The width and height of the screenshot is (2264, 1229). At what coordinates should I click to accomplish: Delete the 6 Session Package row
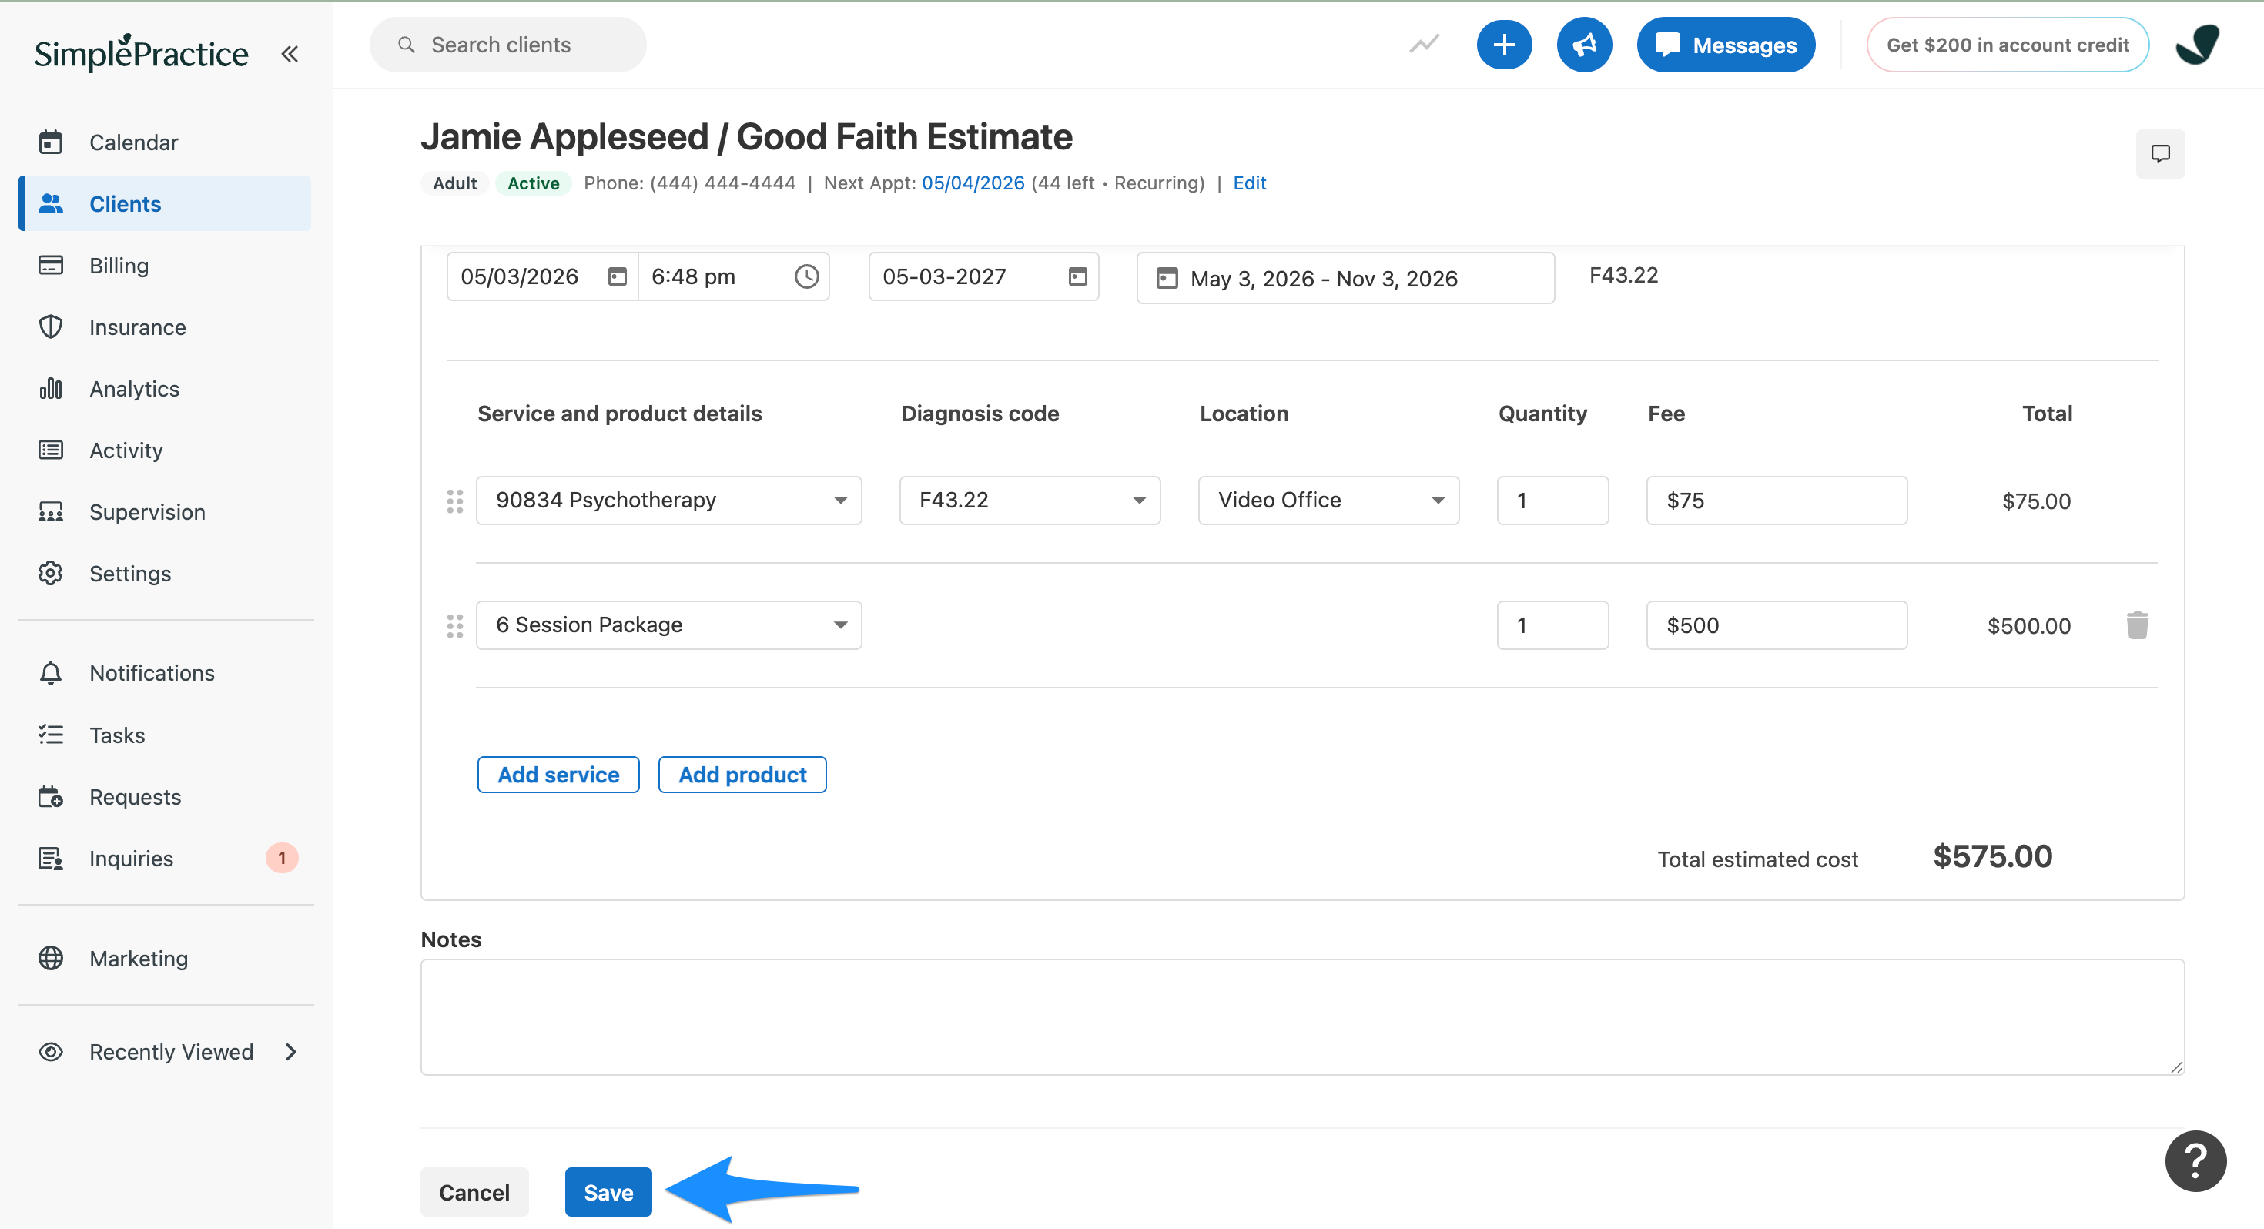click(2137, 625)
